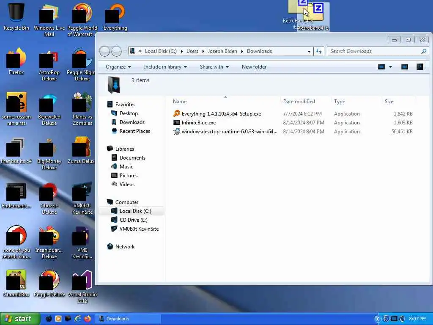Viewport: 433px width, 325px height.
Task: Click the search magnifier icon
Action: click(424, 51)
